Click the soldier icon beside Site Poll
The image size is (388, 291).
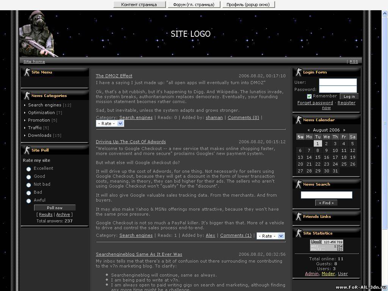pyautogui.click(x=27, y=150)
